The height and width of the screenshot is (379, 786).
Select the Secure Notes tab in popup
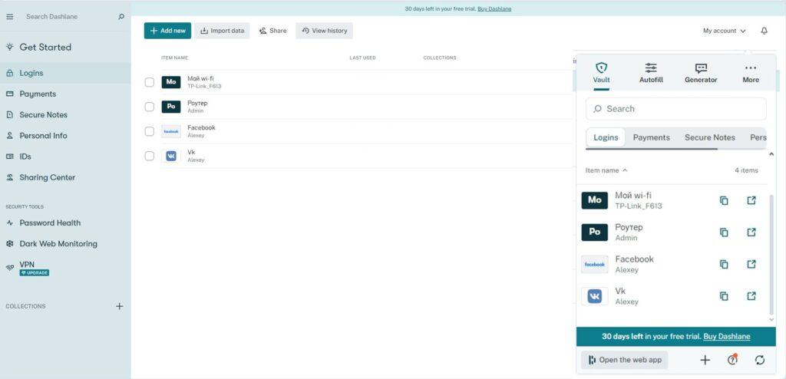pyautogui.click(x=710, y=137)
